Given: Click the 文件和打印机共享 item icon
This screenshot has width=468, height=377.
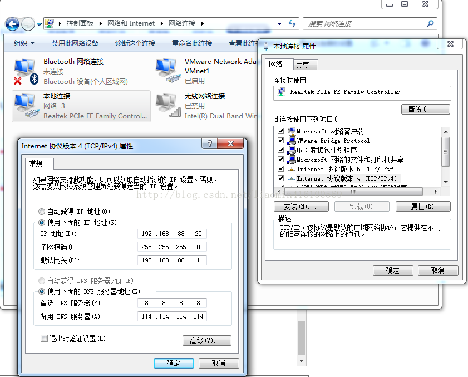Looking at the screenshot, I should (x=291, y=160).
